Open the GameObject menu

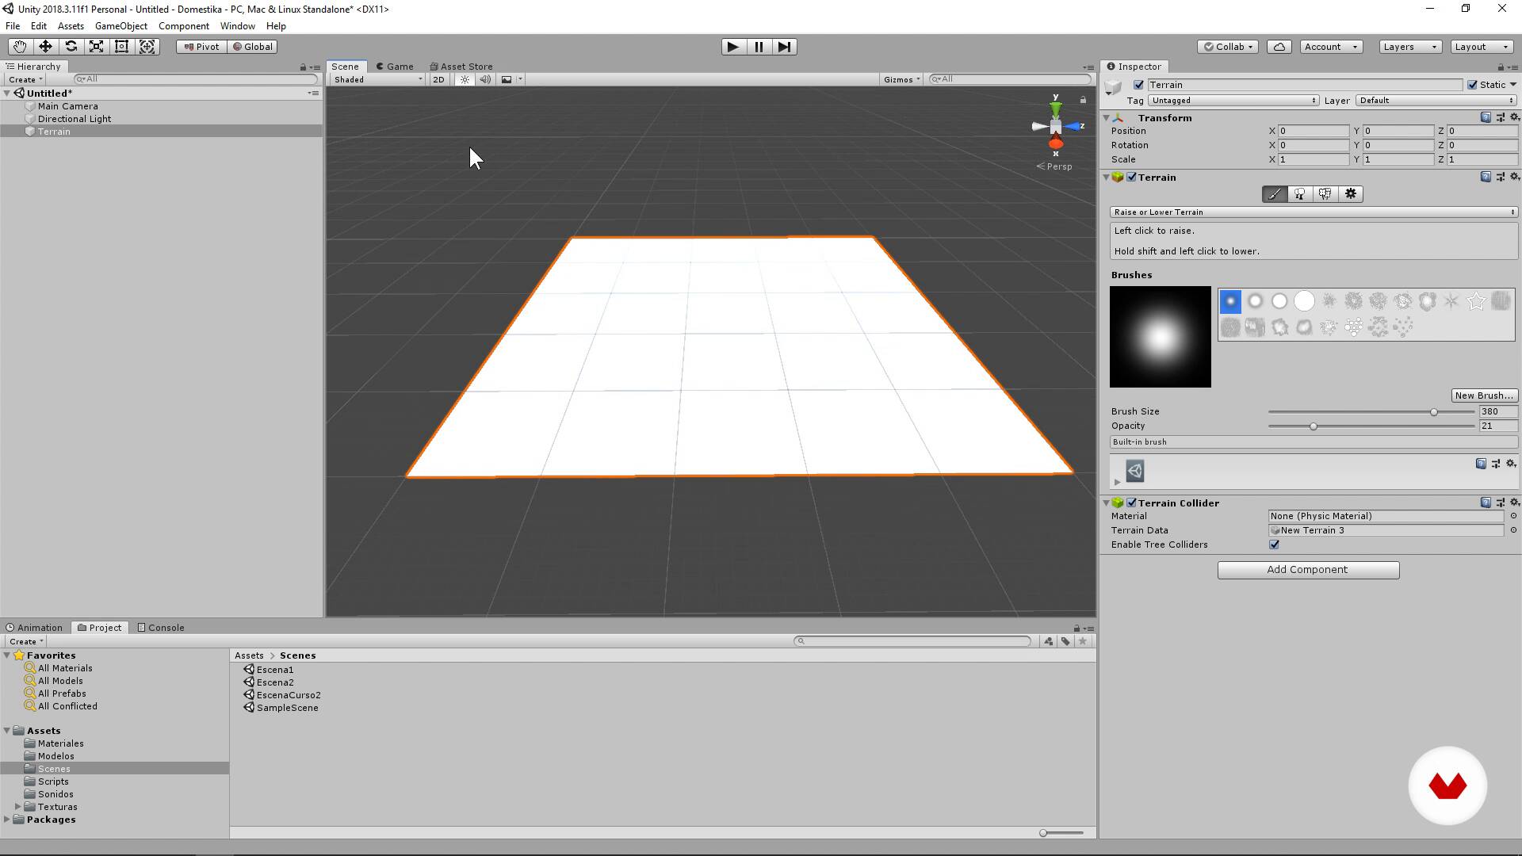click(x=120, y=26)
